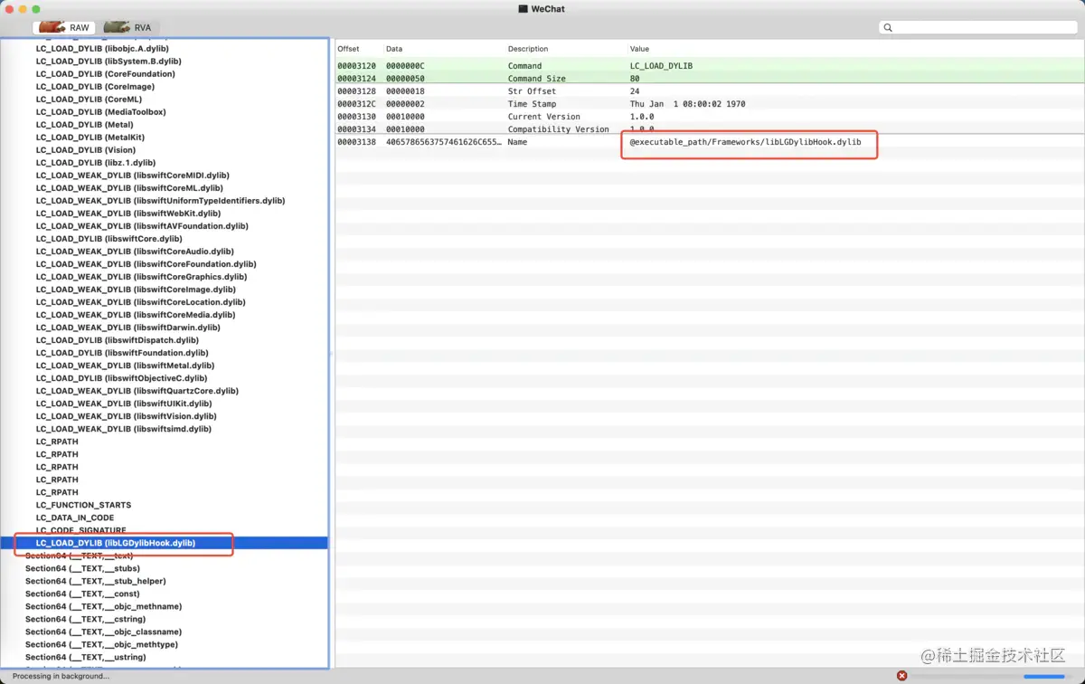Select the Command Size row at offset 00003124
Image resolution: width=1085 pixels, height=684 pixels.
710,79
